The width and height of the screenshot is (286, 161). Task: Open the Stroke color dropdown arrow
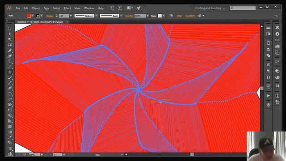pos(42,16)
